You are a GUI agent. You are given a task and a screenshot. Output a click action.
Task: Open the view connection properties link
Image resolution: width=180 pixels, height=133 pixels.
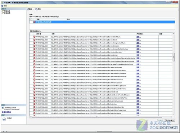(x=6, y=112)
